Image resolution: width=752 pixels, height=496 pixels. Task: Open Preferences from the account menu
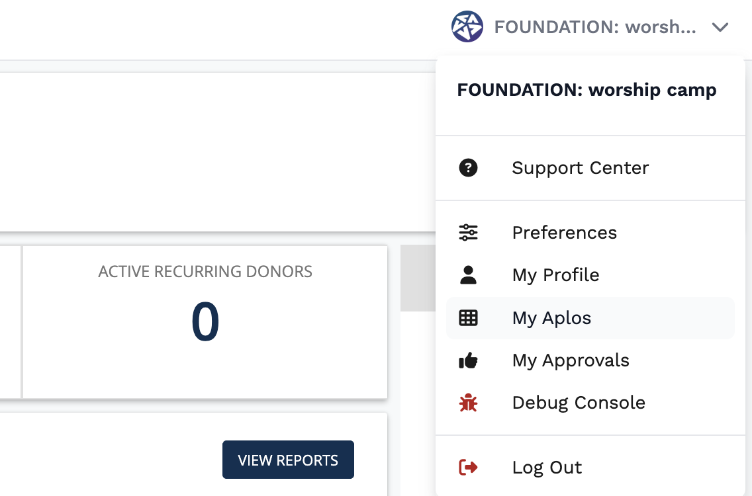564,233
